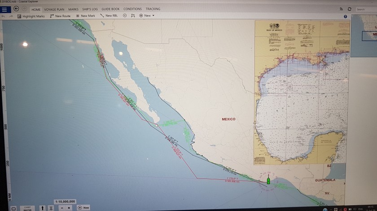Screen dimensions: 377x211
Task: Click the sync refresh icon
Action: 349,9
